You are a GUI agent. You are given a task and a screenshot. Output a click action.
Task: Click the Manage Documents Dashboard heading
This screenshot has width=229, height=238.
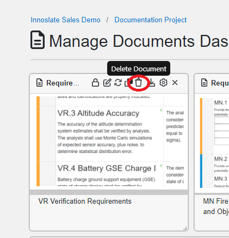pyautogui.click(x=139, y=41)
